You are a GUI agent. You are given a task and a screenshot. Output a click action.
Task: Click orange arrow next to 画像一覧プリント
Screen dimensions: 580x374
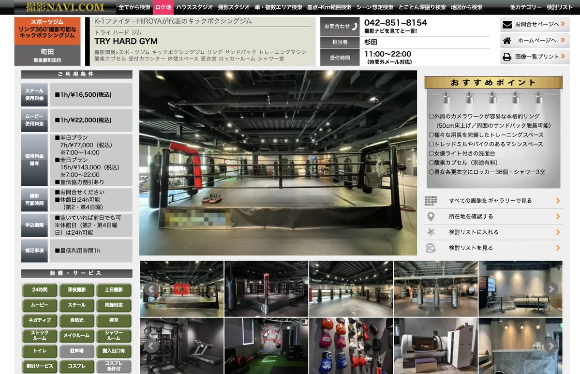563,57
